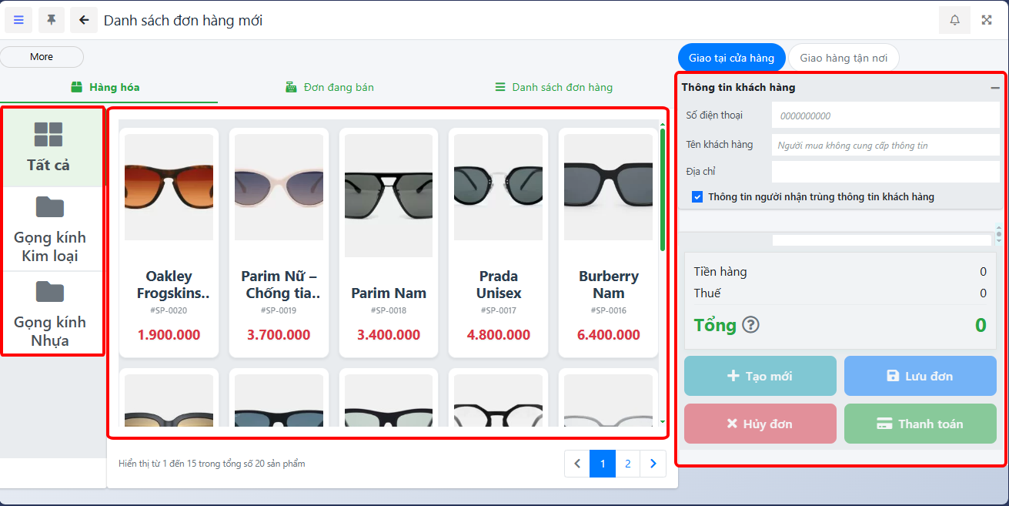This screenshot has width=1009, height=506.
Task: Click the help icon next to Tổng
Action: [750, 325]
